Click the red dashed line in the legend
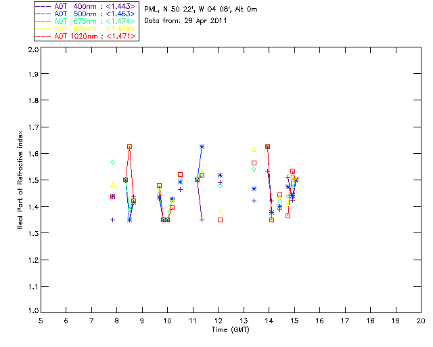 tap(43, 36)
